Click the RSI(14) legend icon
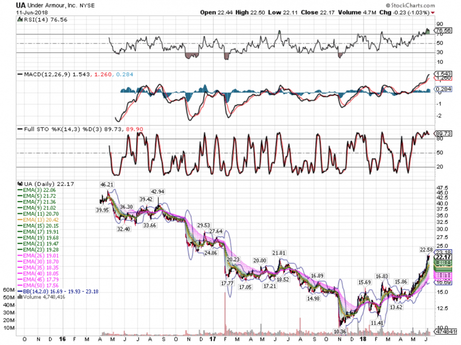461x345 pixels. (x=19, y=20)
